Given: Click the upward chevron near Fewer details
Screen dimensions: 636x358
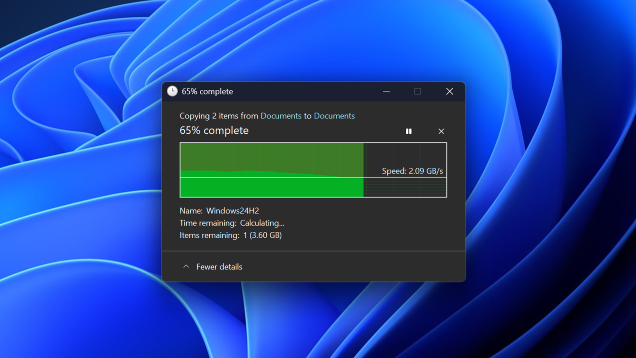Looking at the screenshot, I should coord(186,266).
